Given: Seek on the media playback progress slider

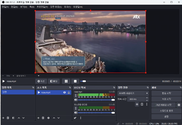Looking at the screenshot, I should 120,81.
